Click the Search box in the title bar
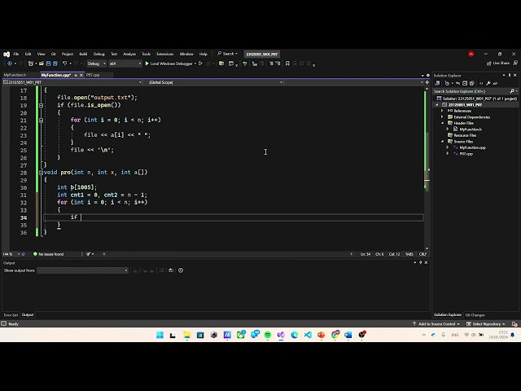 (228, 54)
